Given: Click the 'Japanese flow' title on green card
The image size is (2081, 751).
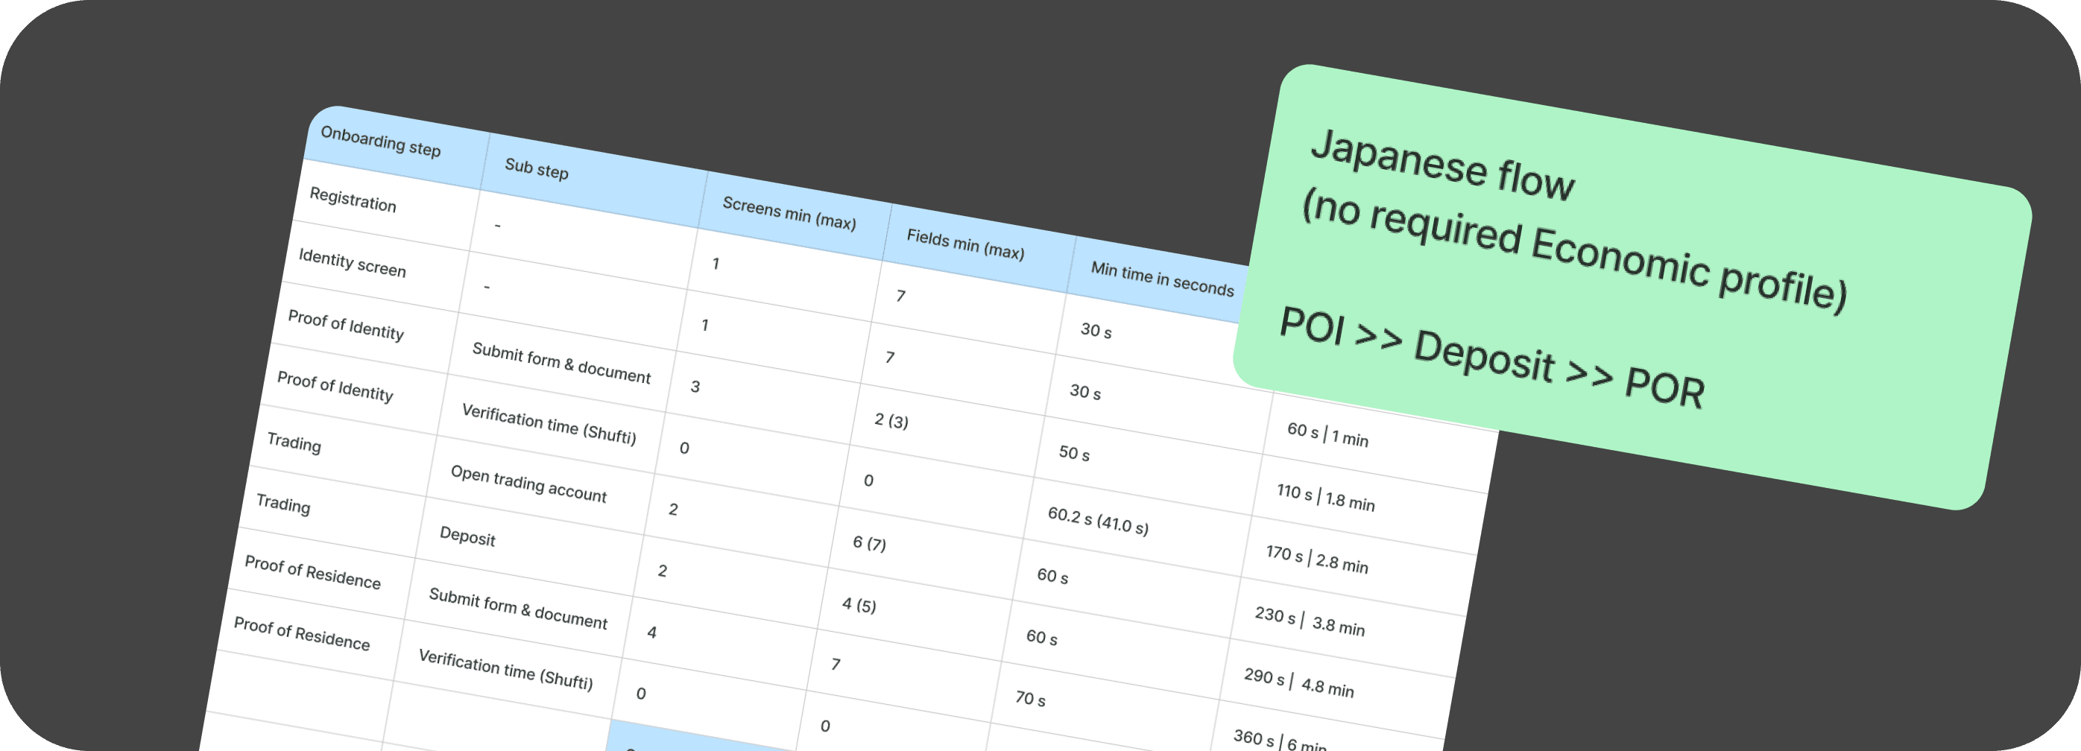Looking at the screenshot, I should (1443, 166).
